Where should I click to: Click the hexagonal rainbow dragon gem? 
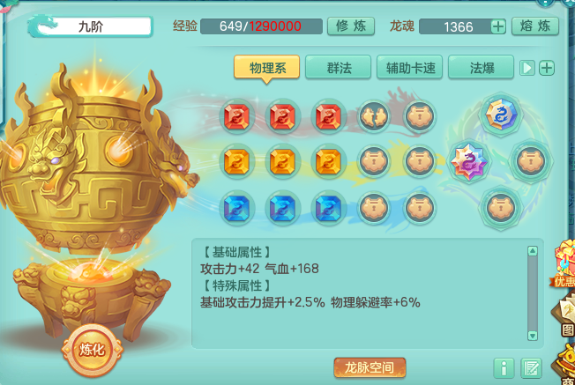point(501,115)
